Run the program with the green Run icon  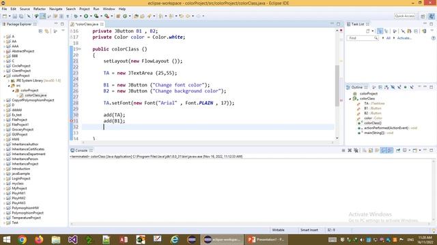pos(86,16)
